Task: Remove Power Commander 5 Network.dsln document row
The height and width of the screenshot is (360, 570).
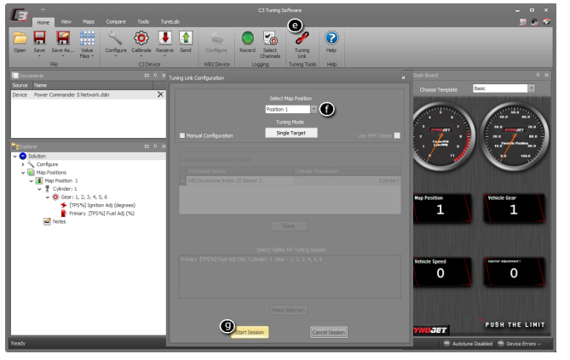Action: 160,94
